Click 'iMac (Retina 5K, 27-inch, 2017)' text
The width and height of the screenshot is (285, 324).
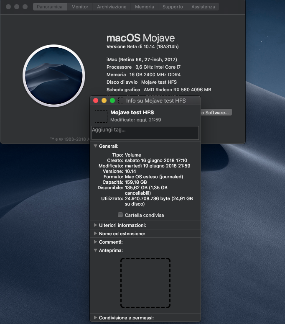point(142,59)
